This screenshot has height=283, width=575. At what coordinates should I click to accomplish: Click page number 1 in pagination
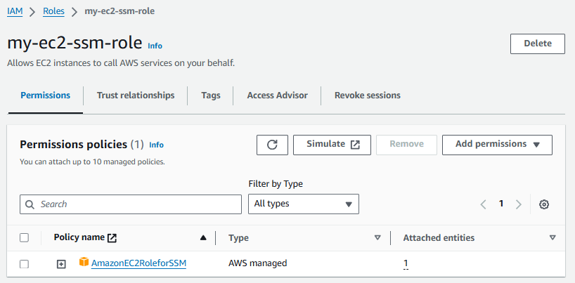[501, 204]
